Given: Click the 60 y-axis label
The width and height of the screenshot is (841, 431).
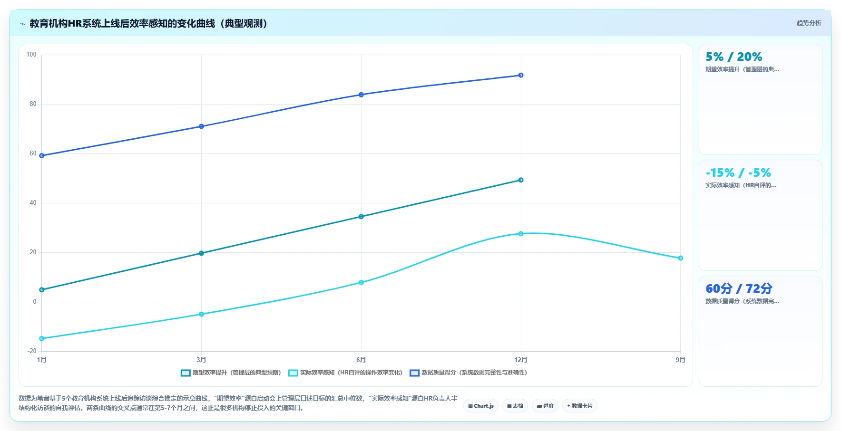Looking at the screenshot, I should pos(33,153).
